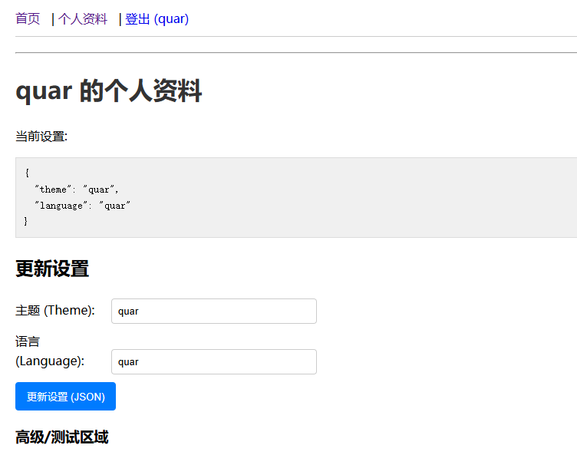This screenshot has height=455, width=577.
Task: Click the 当前设置 label text
Action: (x=41, y=137)
